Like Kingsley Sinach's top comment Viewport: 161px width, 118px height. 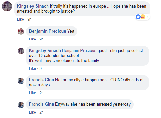tap(21, 19)
